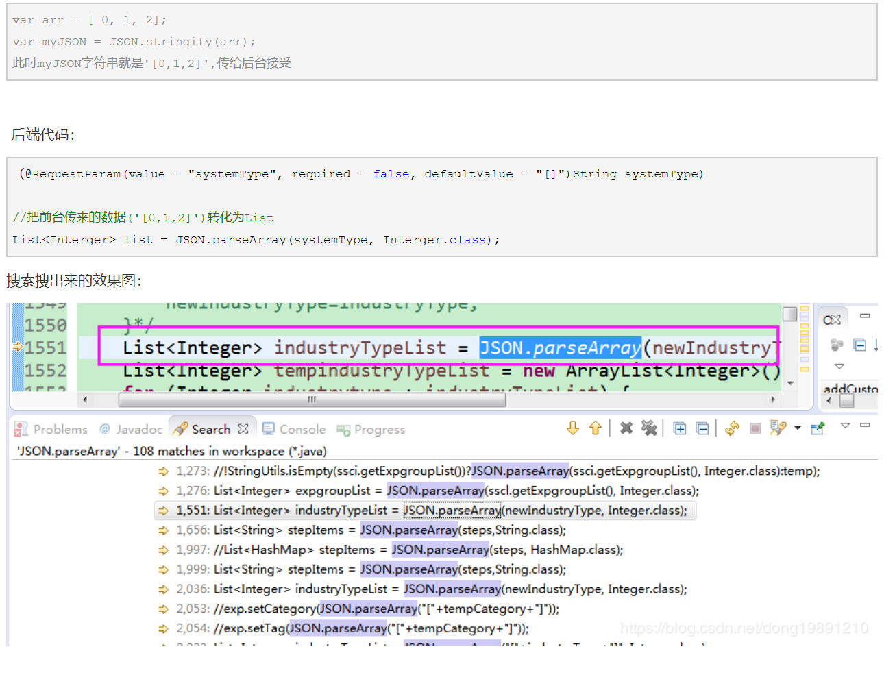This screenshot has width=895, height=688.
Task: Select search result line 2,054
Action: click(343, 628)
